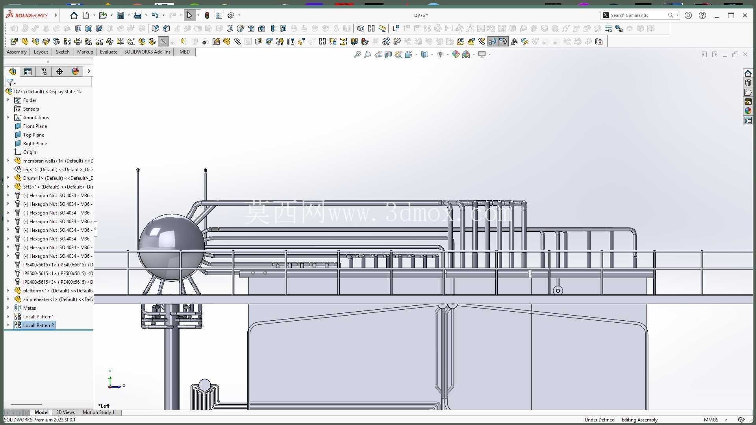
Task: Open the Options dropdown arrow
Action: tap(239, 15)
